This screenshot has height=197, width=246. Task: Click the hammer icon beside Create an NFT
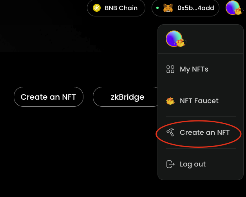point(170,133)
